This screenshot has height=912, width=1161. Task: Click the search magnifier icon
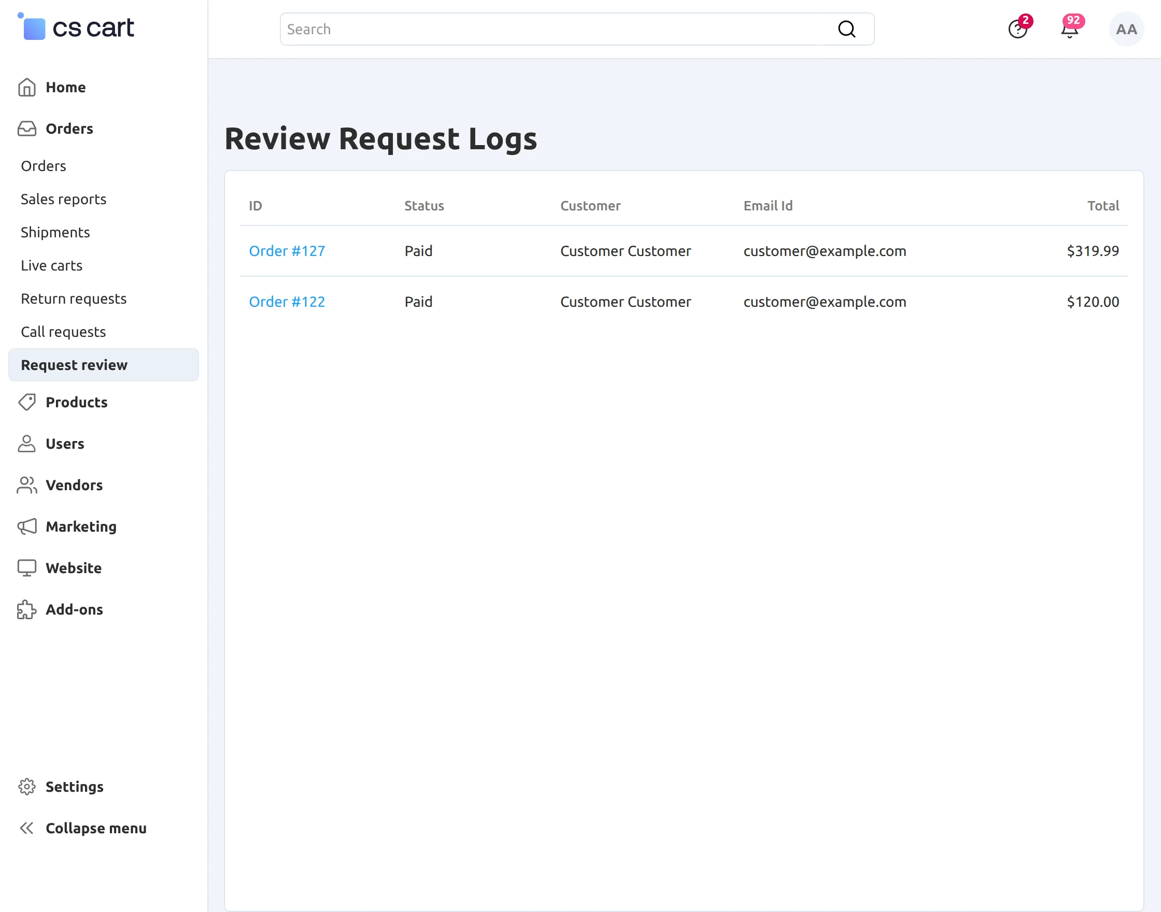pos(846,30)
